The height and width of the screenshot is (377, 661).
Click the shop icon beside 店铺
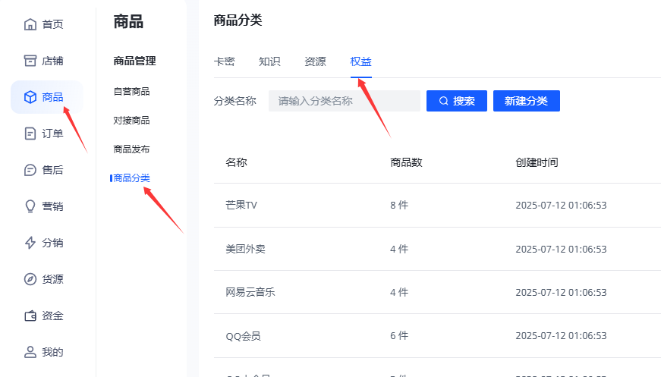pos(30,61)
